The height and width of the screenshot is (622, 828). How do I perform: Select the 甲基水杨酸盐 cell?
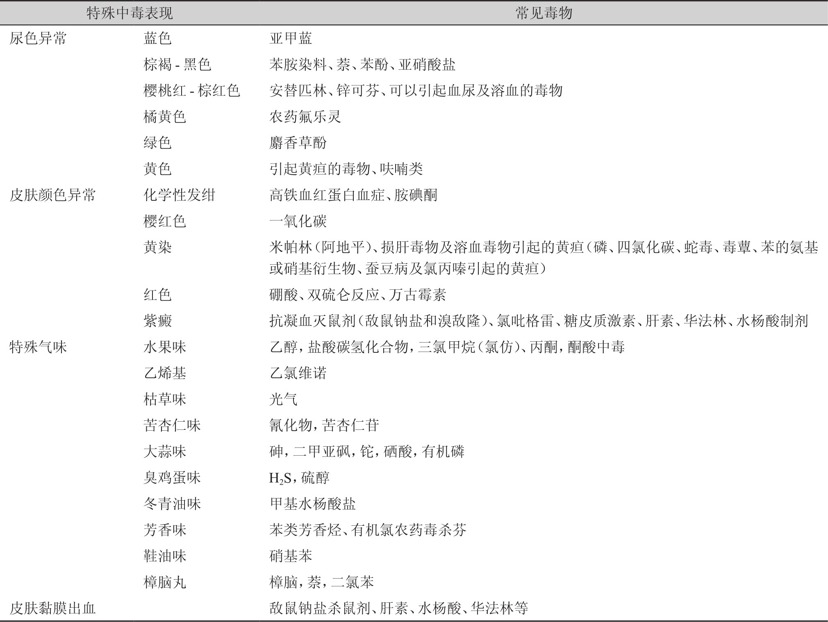312,504
